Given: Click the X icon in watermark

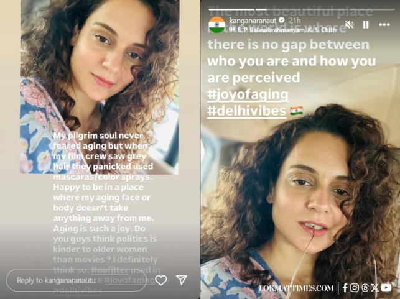Looking at the screenshot, I should point(374,288).
